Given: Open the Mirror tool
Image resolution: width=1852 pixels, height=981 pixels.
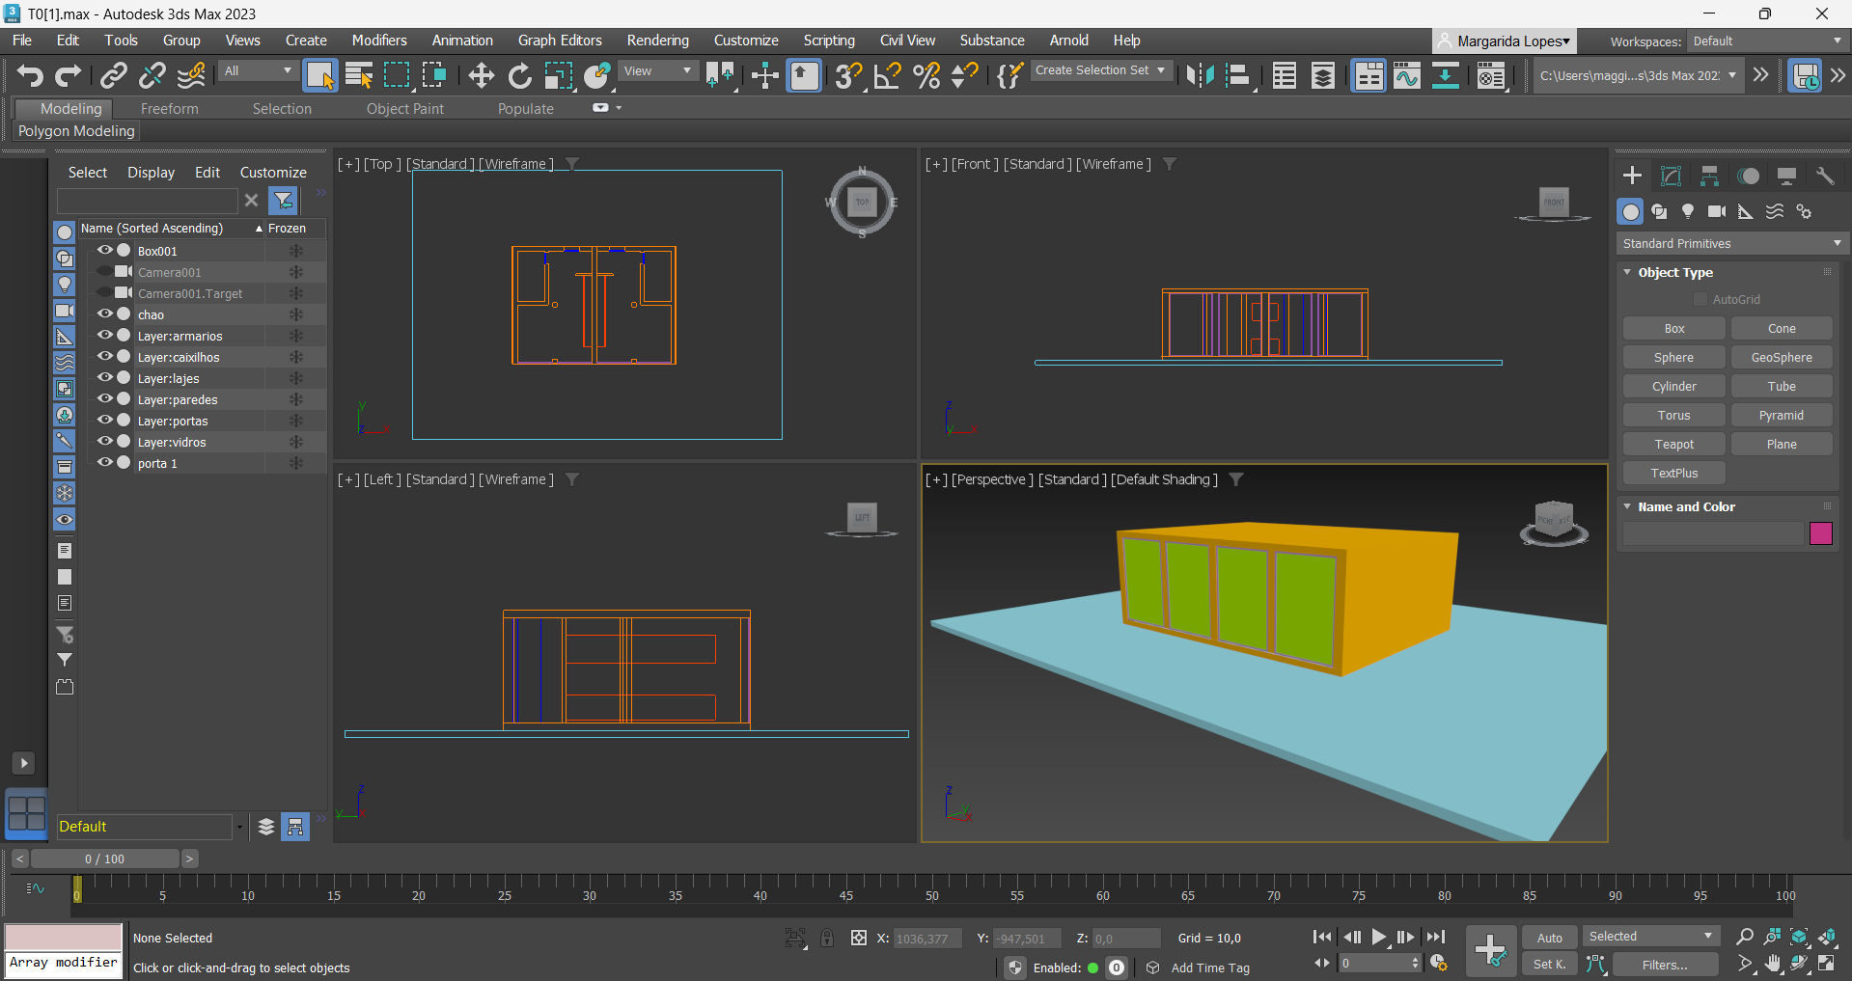Looking at the screenshot, I should [1200, 75].
